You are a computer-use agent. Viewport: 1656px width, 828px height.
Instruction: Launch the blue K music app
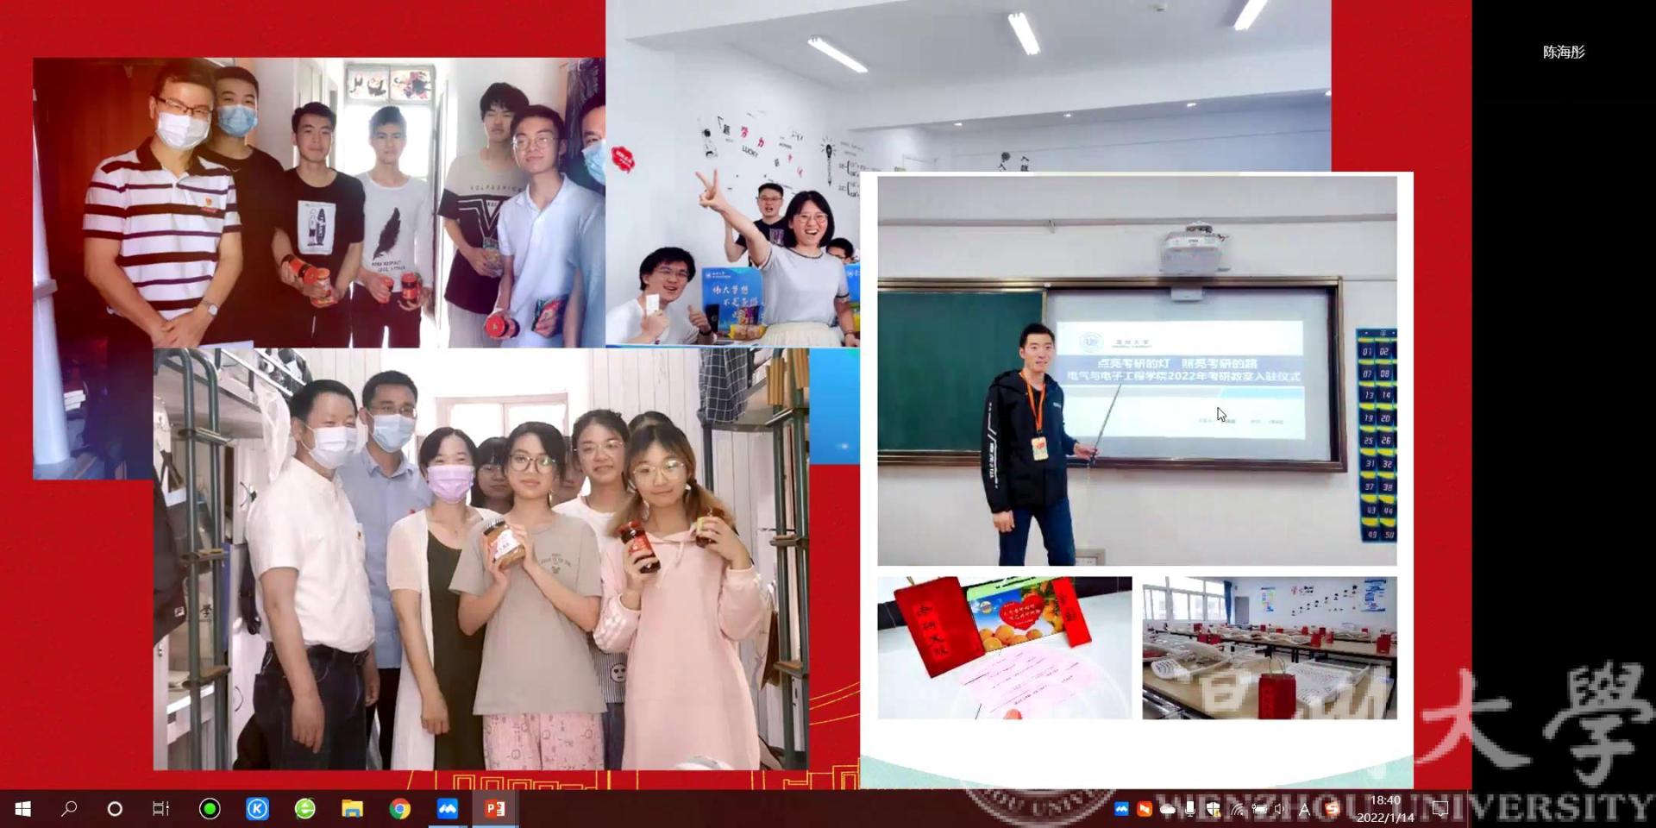(257, 809)
